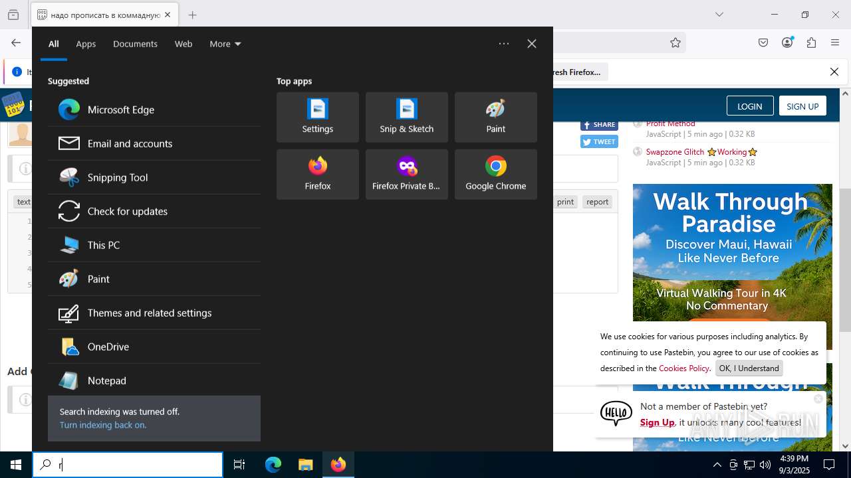Viewport: 851px width, 478px height.
Task: Open volume control in system tray
Action: (765, 465)
